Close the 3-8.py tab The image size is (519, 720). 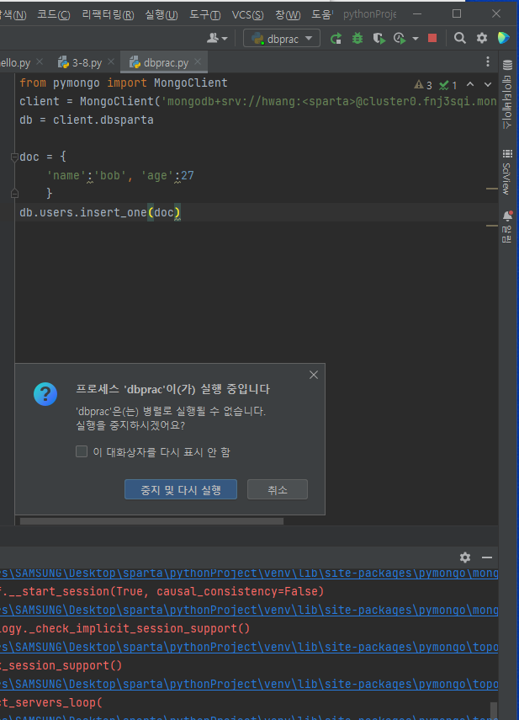(x=111, y=61)
